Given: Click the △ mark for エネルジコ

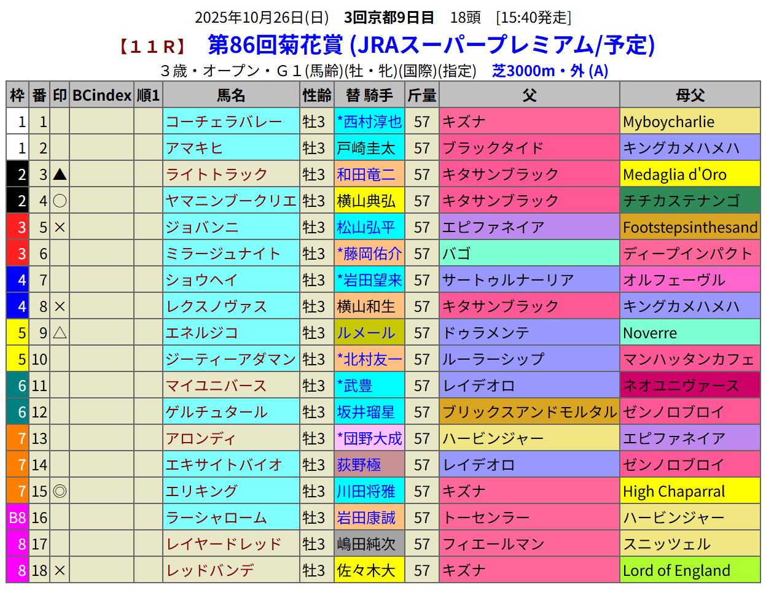Looking at the screenshot, I should coord(60,333).
